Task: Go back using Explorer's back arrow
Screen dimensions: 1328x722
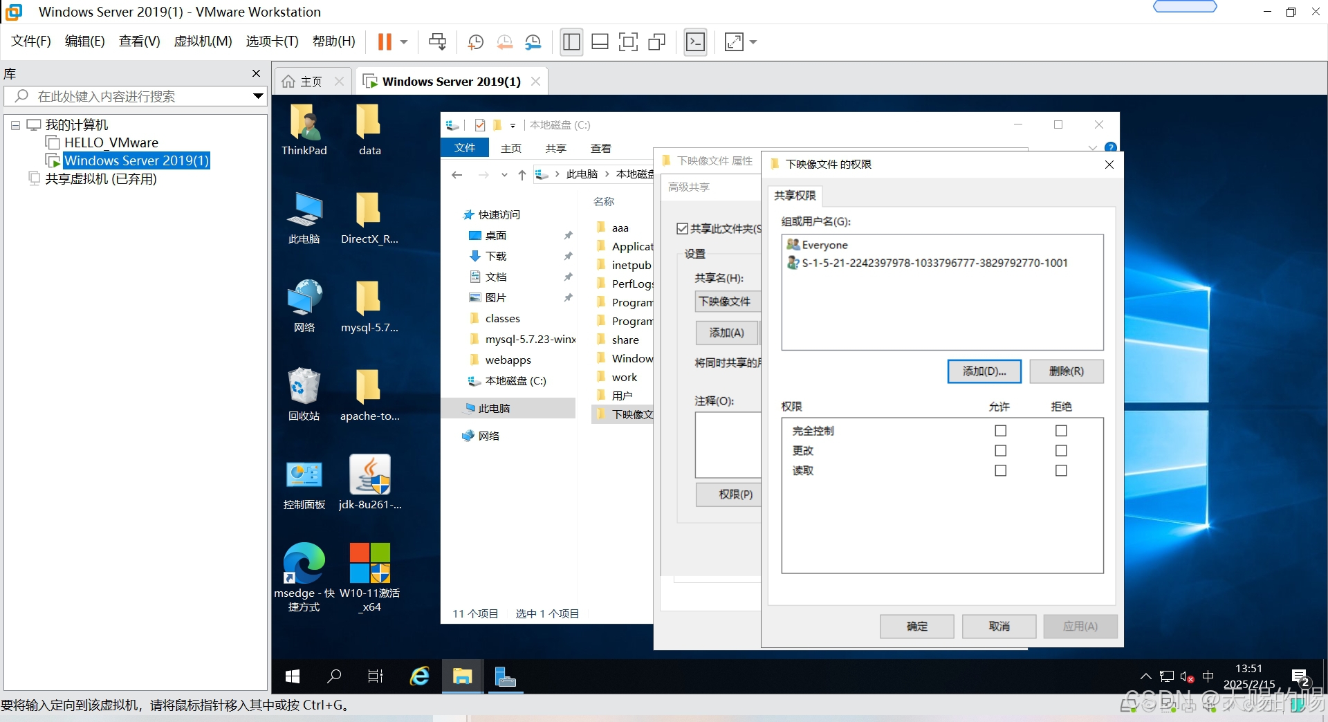Action: tap(456, 175)
